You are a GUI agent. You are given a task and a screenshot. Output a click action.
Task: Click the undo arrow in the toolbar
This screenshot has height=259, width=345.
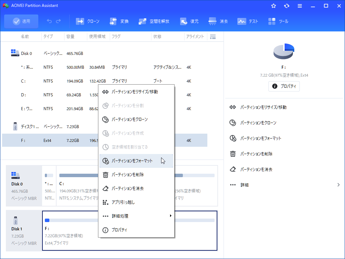(x=49, y=21)
